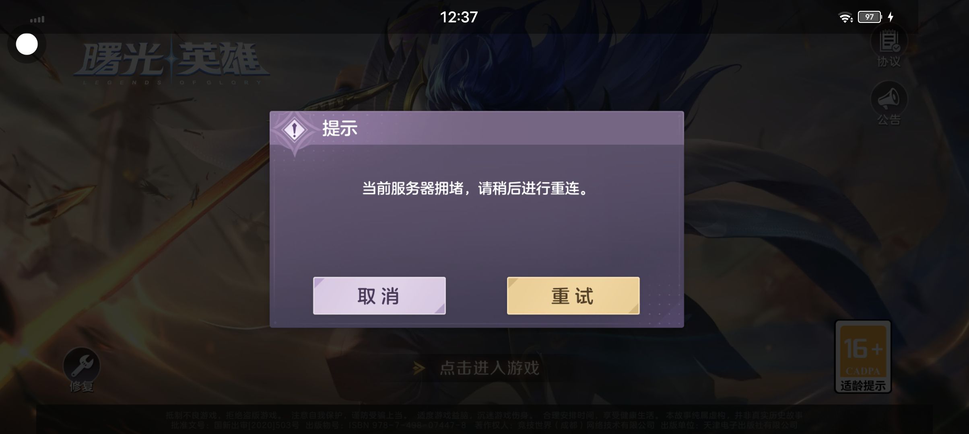Tap the charging bolt icon
Viewport: 969px width, 434px height.
pos(891,17)
